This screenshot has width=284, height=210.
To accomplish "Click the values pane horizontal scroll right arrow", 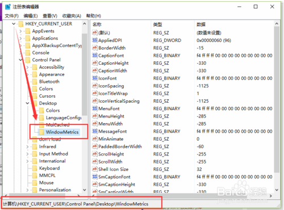I will point(271,196).
